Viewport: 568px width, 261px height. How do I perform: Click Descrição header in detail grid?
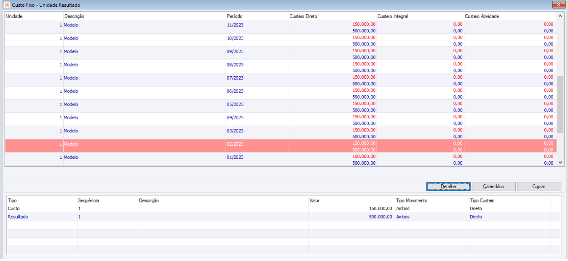[223, 200]
